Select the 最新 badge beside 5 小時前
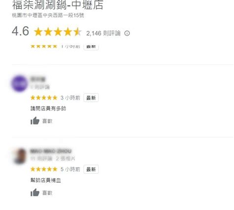This screenshot has width=234, height=210. (x=91, y=169)
